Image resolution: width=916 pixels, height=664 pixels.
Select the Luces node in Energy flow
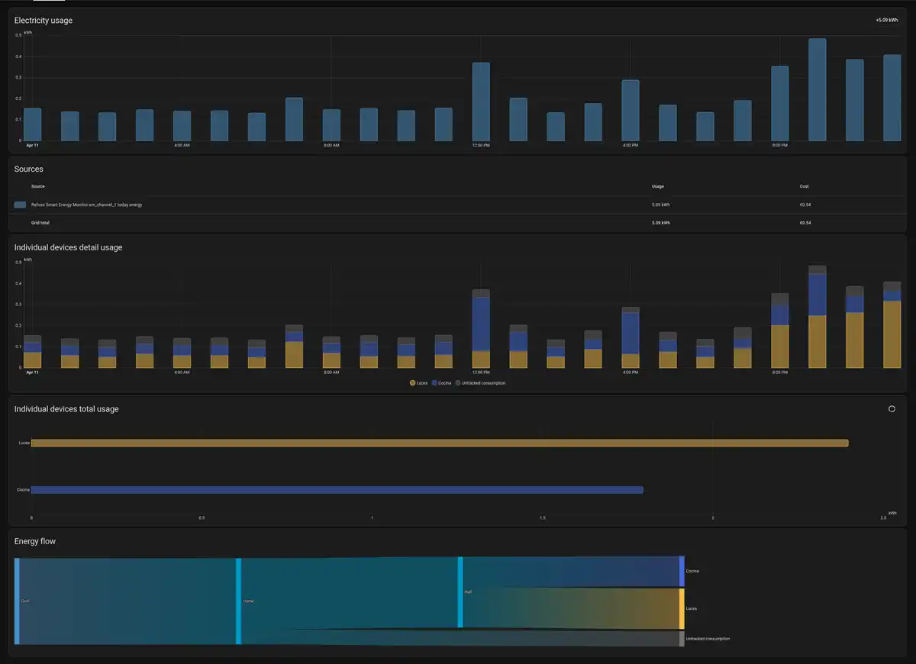[682, 608]
